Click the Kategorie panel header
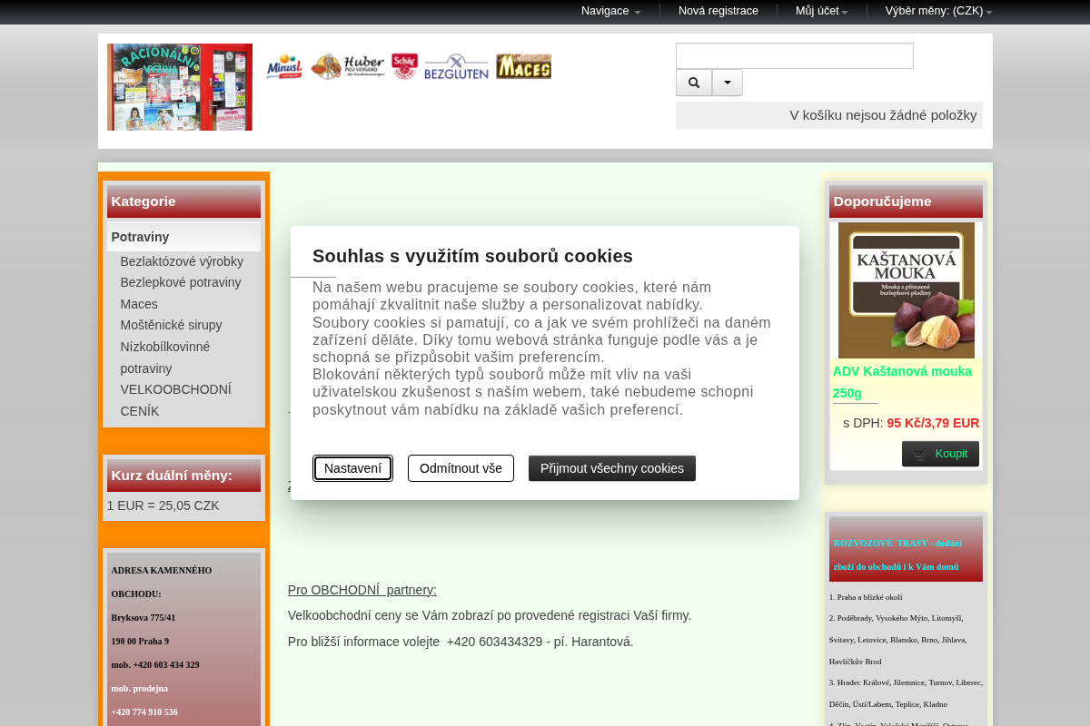 click(x=183, y=201)
